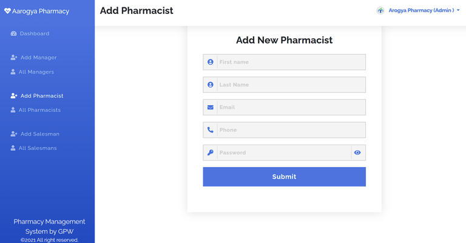The height and width of the screenshot is (243, 466).
Task: Click the key icon beside Password
Action: pos(211,152)
